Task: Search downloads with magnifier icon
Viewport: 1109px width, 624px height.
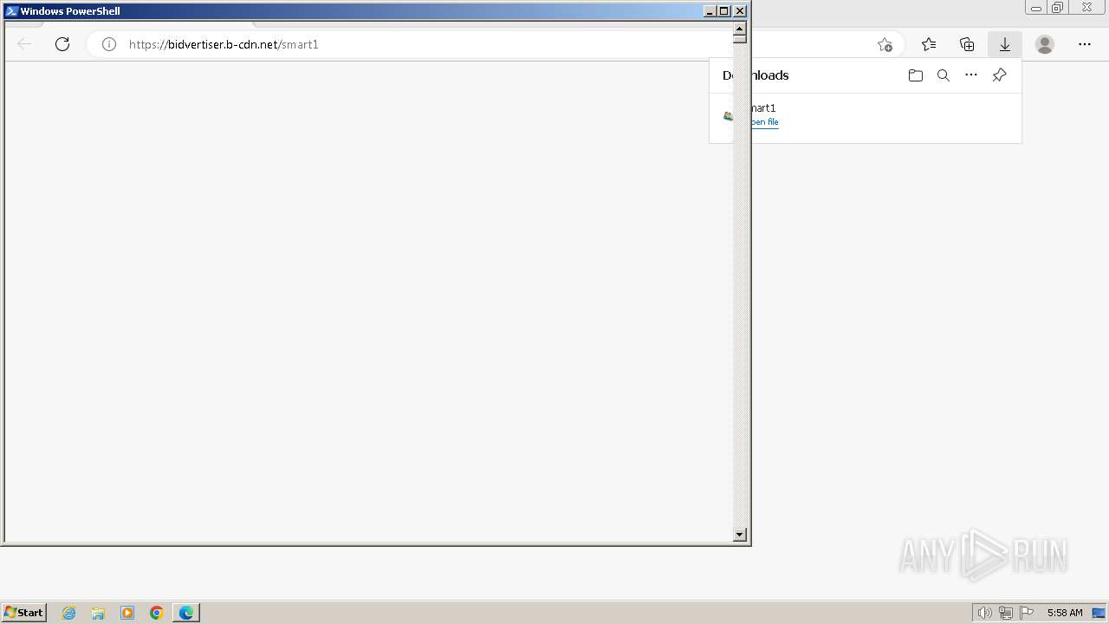Action: point(944,75)
